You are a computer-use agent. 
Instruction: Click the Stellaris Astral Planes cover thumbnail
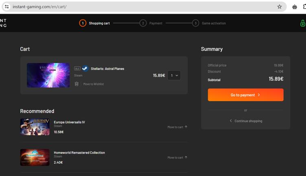pyautogui.click(x=48, y=75)
